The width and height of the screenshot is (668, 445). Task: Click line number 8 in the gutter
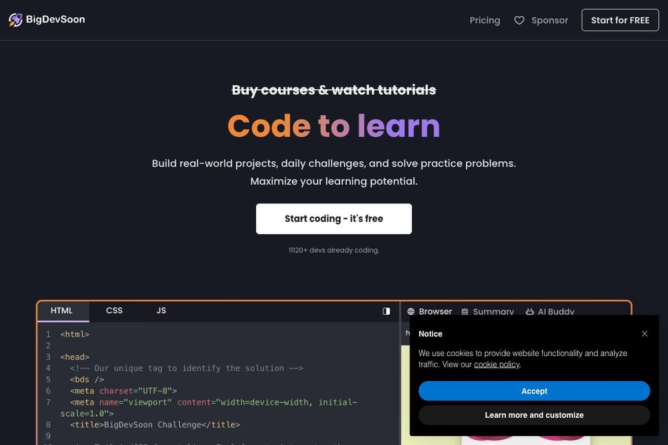pyautogui.click(x=48, y=425)
